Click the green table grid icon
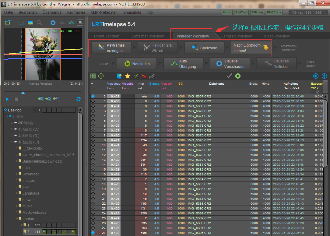This screenshot has height=236, width=330. tap(93, 76)
